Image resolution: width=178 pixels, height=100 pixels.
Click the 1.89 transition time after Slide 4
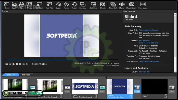pyautogui.click(x=137, y=91)
